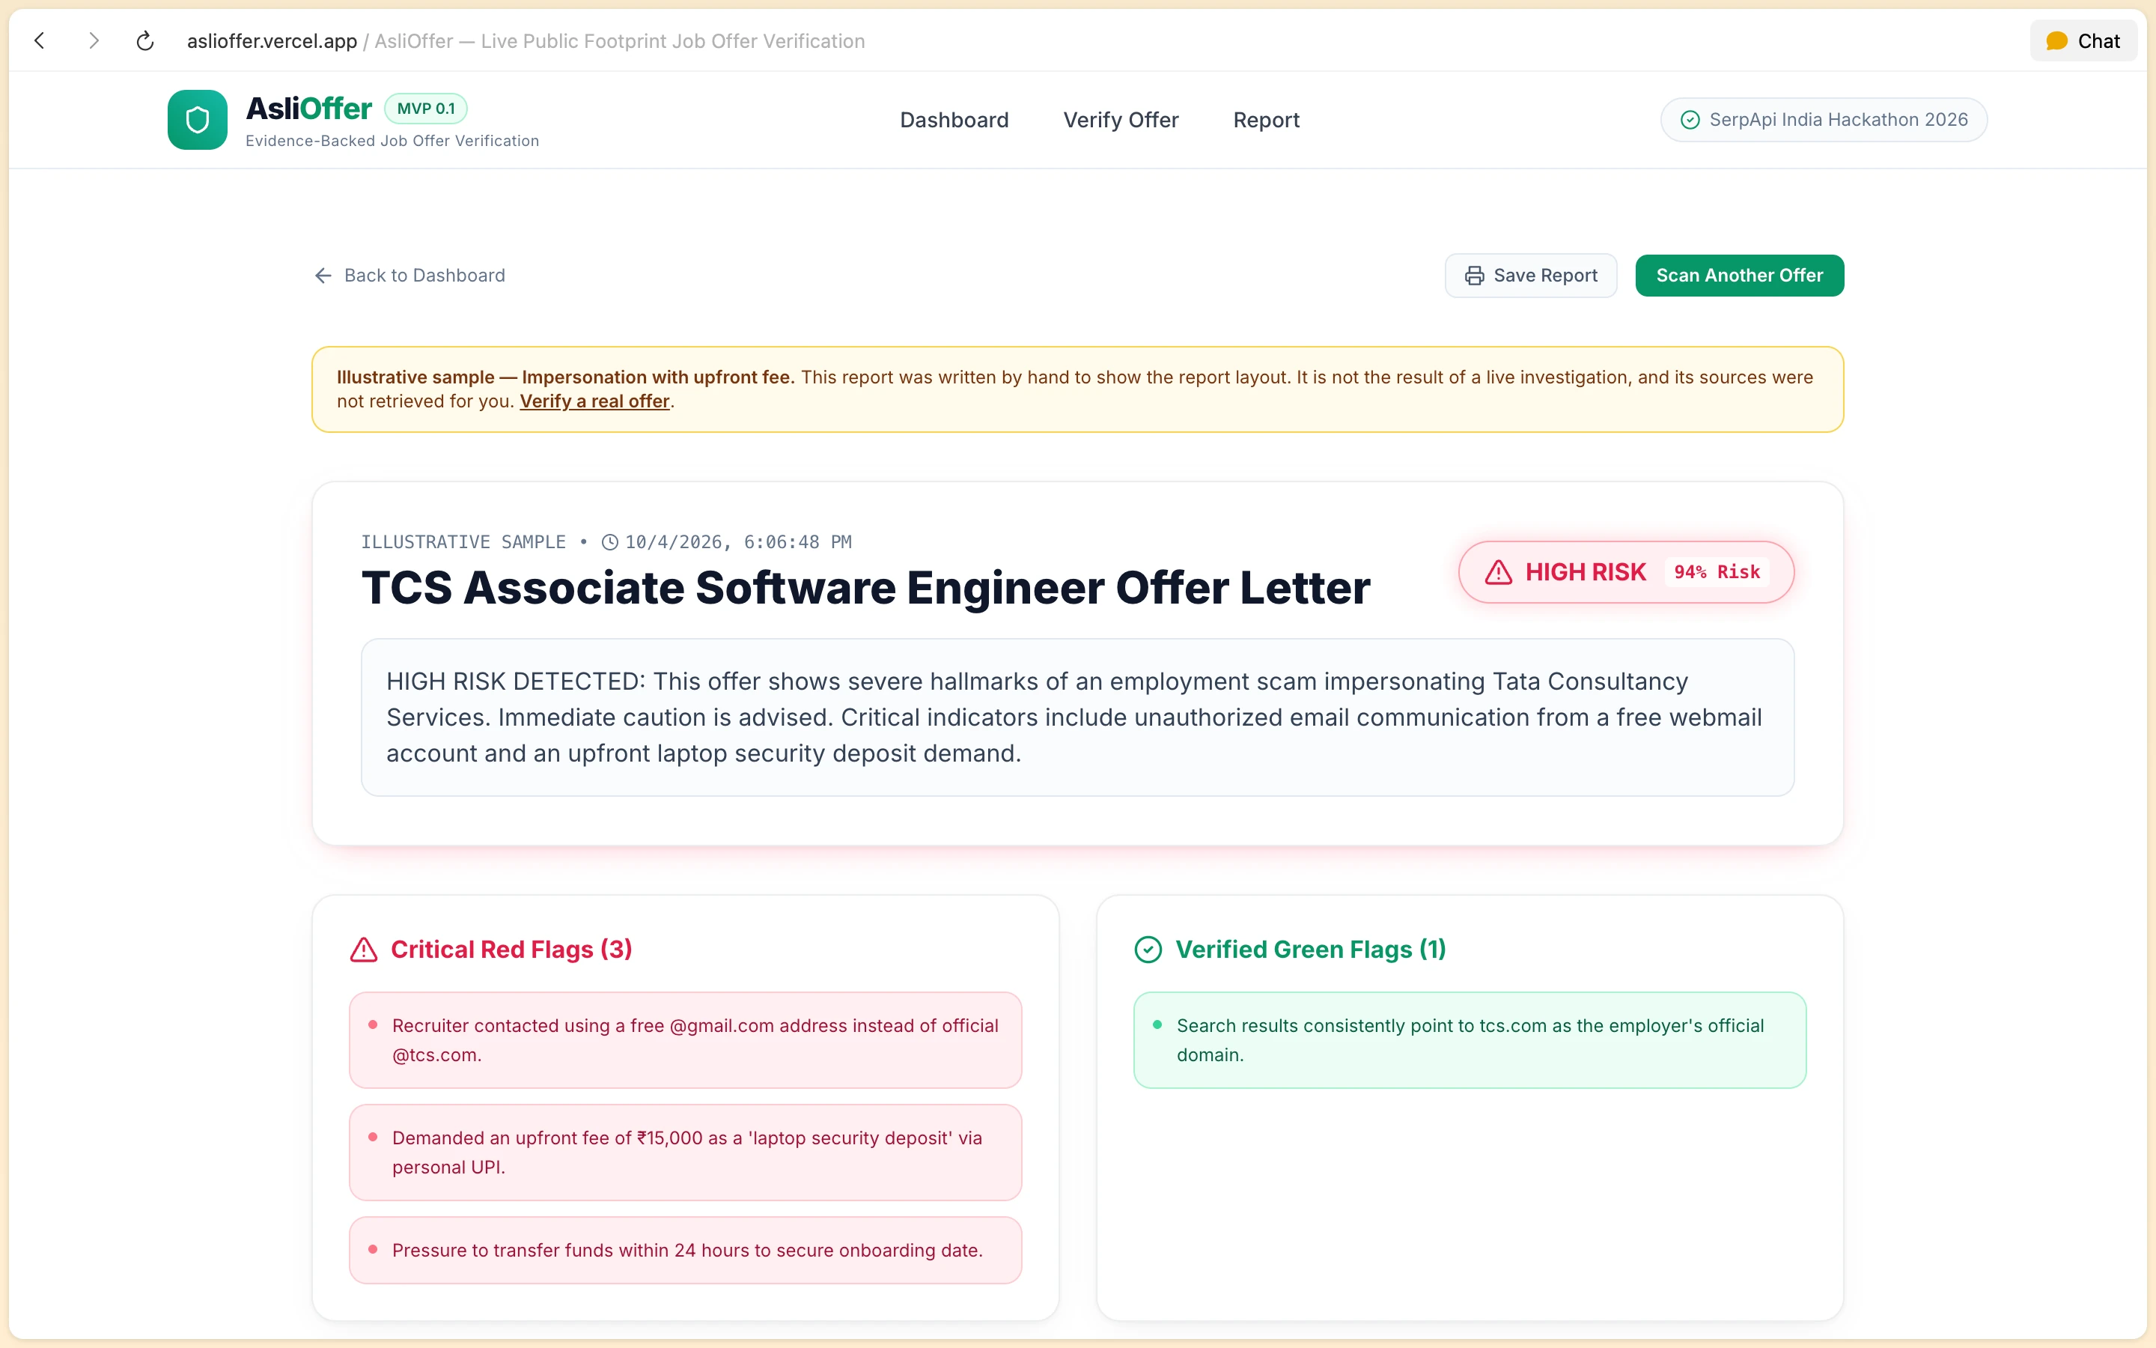Click the SerpApi India Hackathon 2026 badge
The width and height of the screenshot is (2156, 1348).
[x=1824, y=120]
